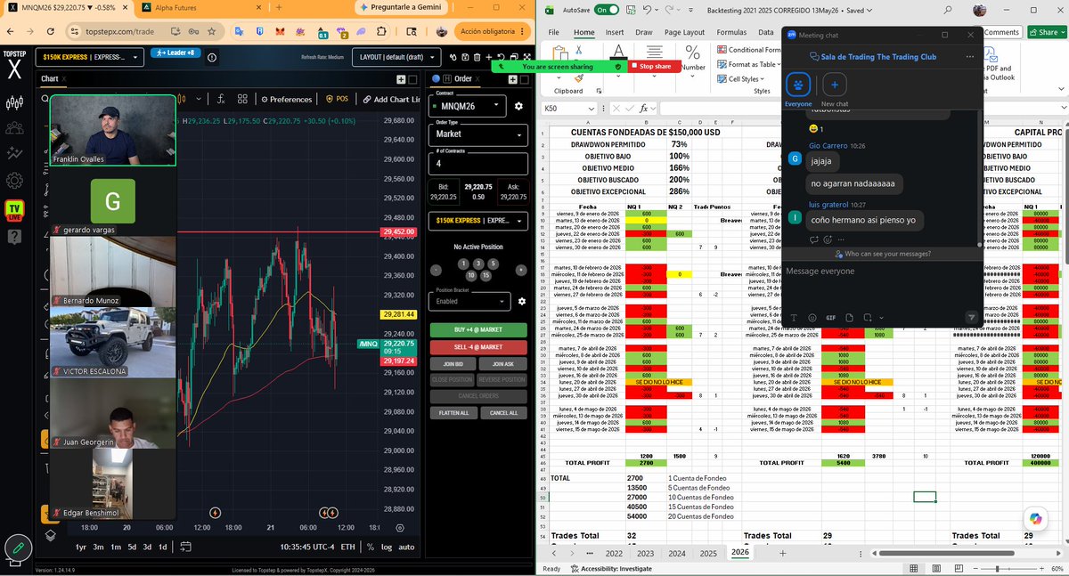Open the three-dots menu in Meeting chat header
1069x576 pixels.
pos(969,56)
